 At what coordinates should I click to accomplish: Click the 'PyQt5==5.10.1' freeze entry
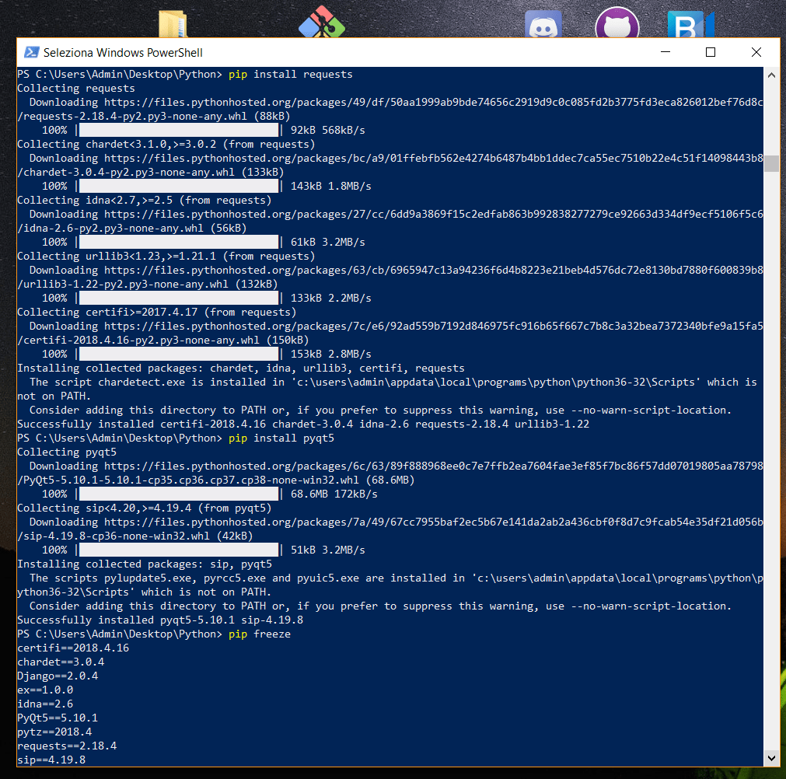[x=58, y=718]
